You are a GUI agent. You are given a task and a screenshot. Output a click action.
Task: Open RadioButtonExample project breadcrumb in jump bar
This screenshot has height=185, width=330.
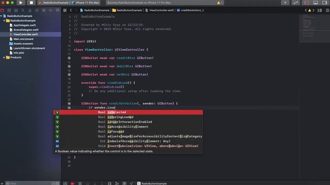click(x=95, y=10)
